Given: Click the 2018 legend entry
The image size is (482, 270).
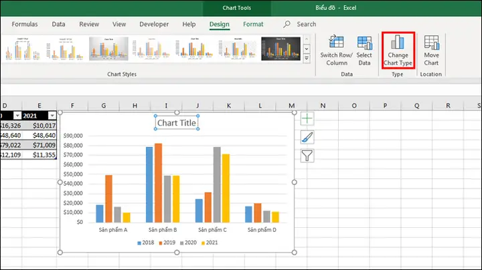Looking at the screenshot, I should 146,243.
